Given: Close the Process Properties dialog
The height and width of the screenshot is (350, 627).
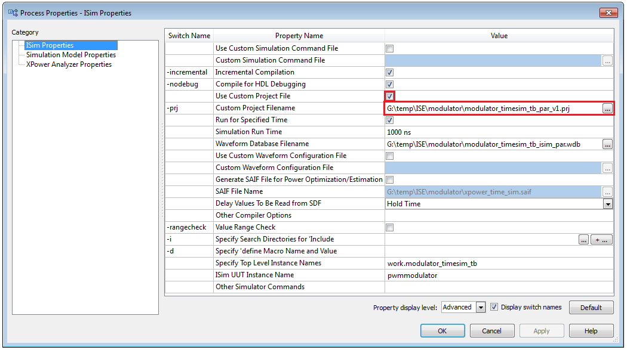Looking at the screenshot, I should pos(608,13).
